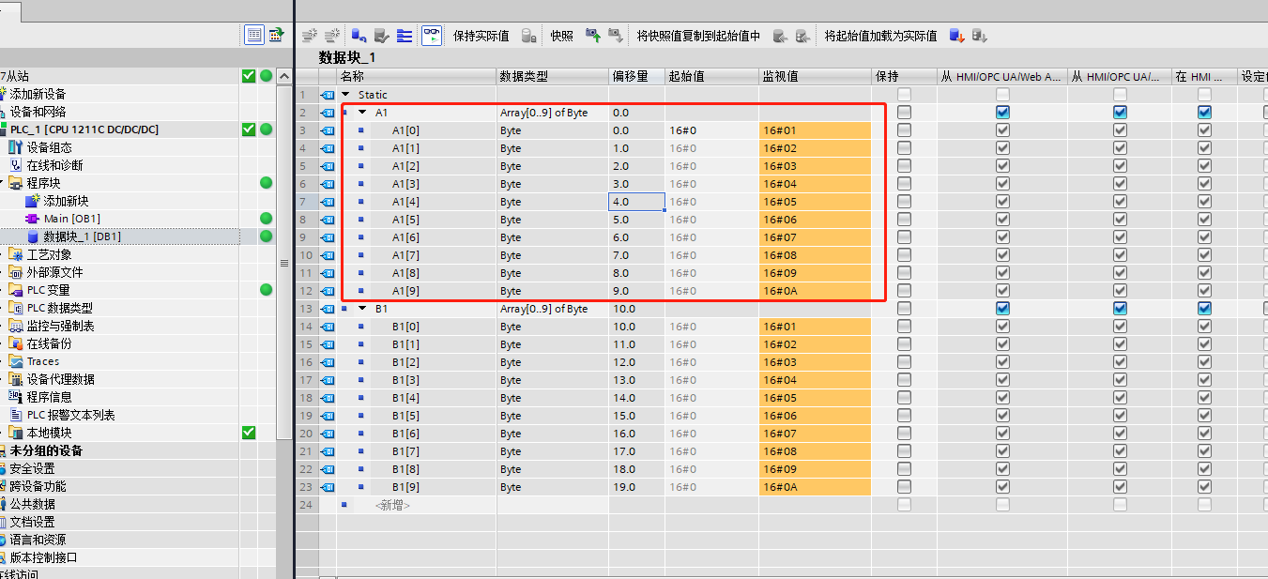This screenshot has height=579, width=1268.
Task: Click the 在线和诊断 icon
Action: click(x=16, y=165)
